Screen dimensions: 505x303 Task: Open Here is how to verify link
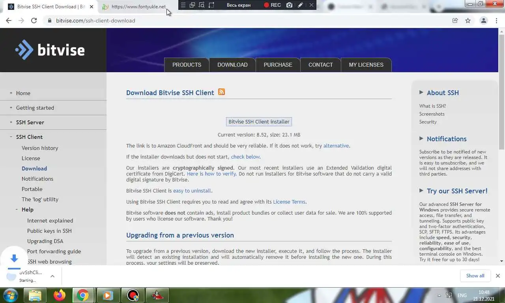pyautogui.click(x=211, y=174)
